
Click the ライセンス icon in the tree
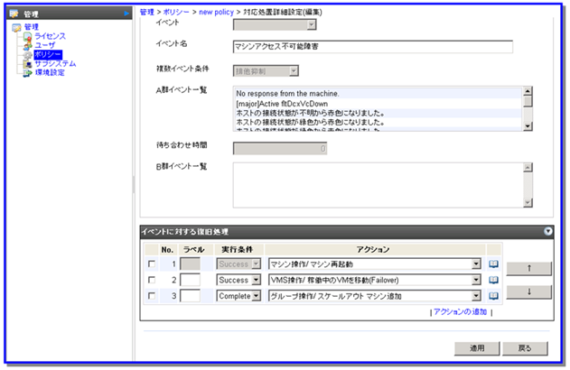27,36
